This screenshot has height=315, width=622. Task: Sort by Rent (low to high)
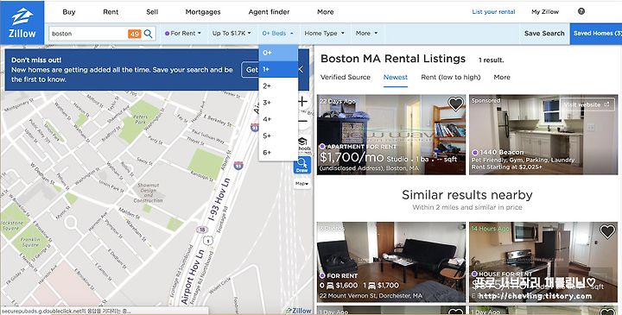[x=451, y=78]
